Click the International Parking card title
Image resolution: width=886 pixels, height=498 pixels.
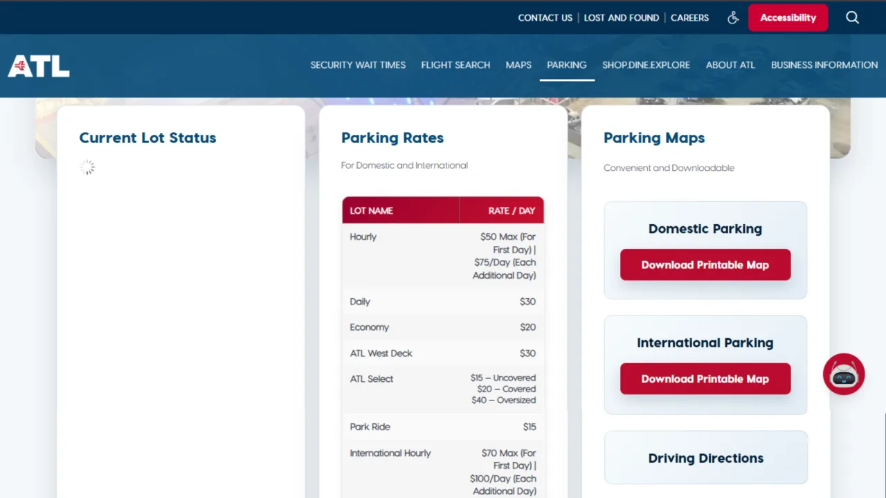point(705,343)
